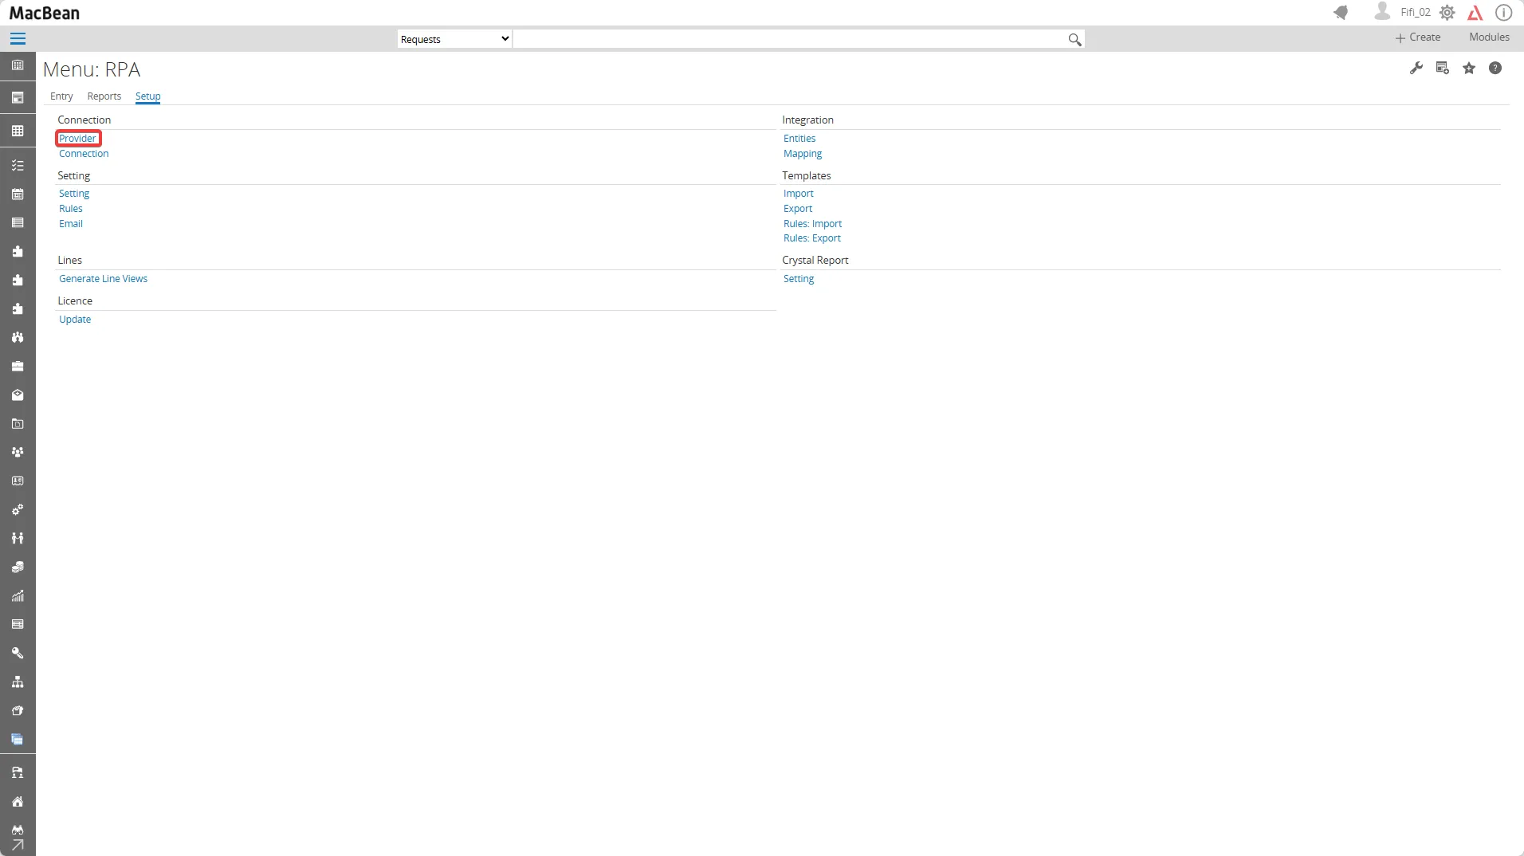The image size is (1524, 856).
Task: Open the Rules Export link under Templates
Action: click(812, 238)
